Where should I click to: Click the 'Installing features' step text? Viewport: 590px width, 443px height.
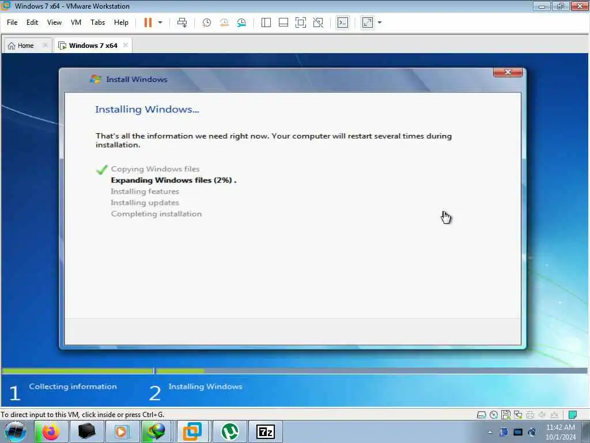[145, 192]
